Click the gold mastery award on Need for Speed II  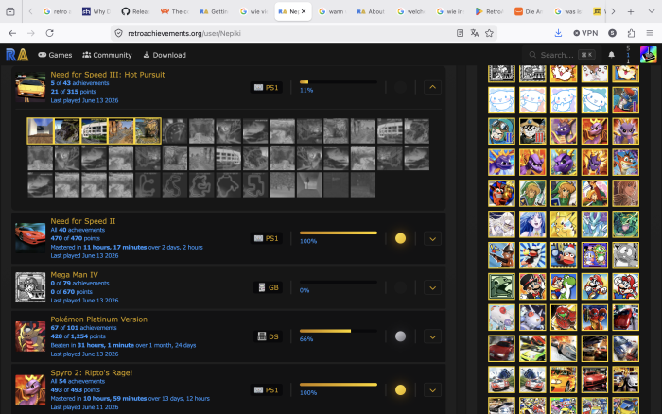(400, 238)
